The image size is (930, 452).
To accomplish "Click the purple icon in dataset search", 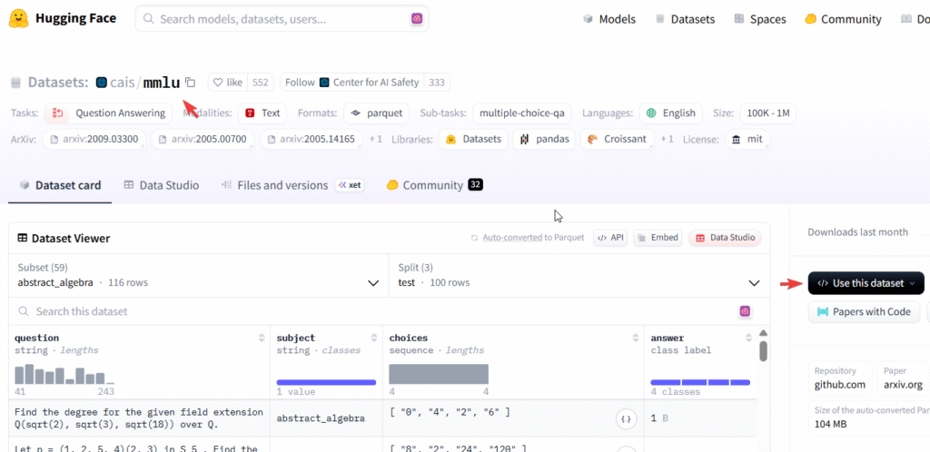I will [745, 311].
